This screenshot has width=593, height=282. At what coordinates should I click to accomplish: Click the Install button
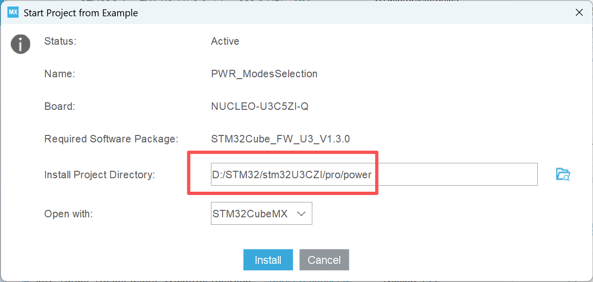click(x=268, y=260)
